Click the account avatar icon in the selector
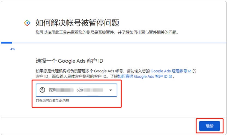Viewport: 227px width, 136px height. point(42,90)
